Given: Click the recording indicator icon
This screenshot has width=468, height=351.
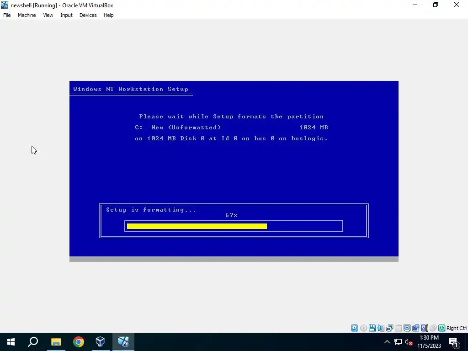Looking at the screenshot, I should click(x=415, y=328).
